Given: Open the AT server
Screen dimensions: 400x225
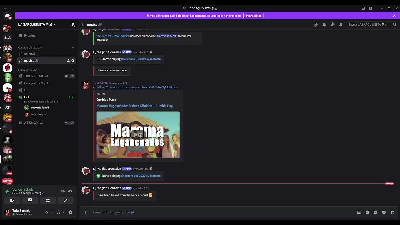Looking at the screenshot, I should point(7,107).
